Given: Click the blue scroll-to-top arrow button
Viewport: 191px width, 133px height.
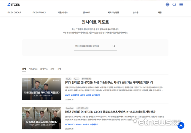Looking at the screenshot, I should [181, 125].
